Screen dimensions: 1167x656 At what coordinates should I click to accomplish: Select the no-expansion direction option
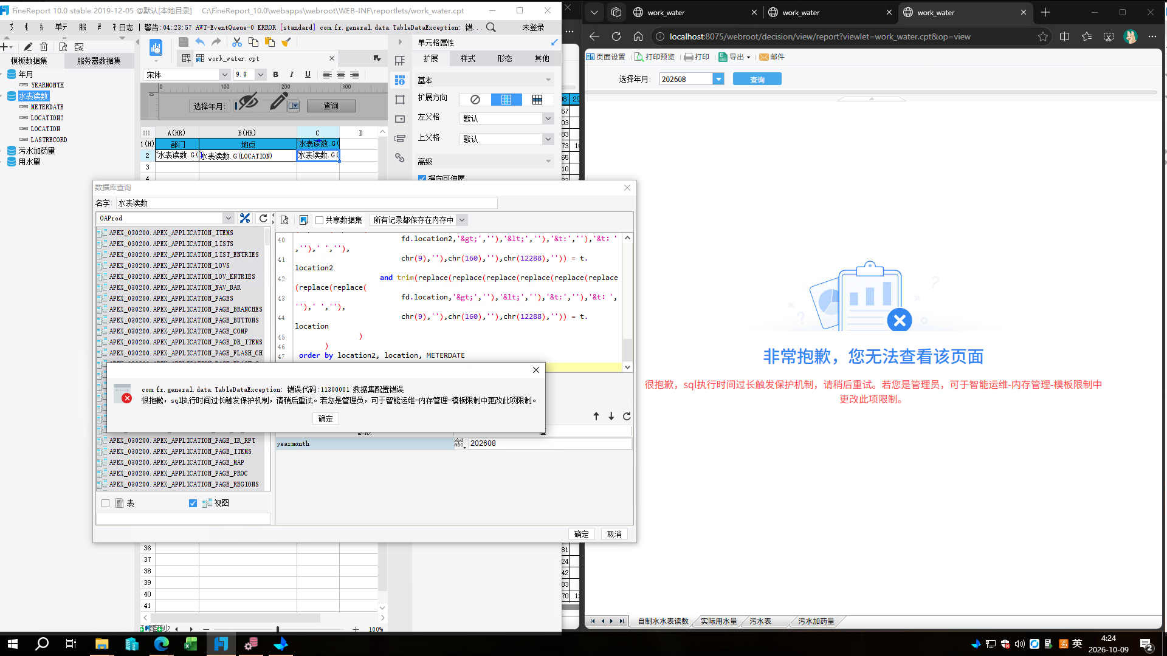tap(475, 100)
